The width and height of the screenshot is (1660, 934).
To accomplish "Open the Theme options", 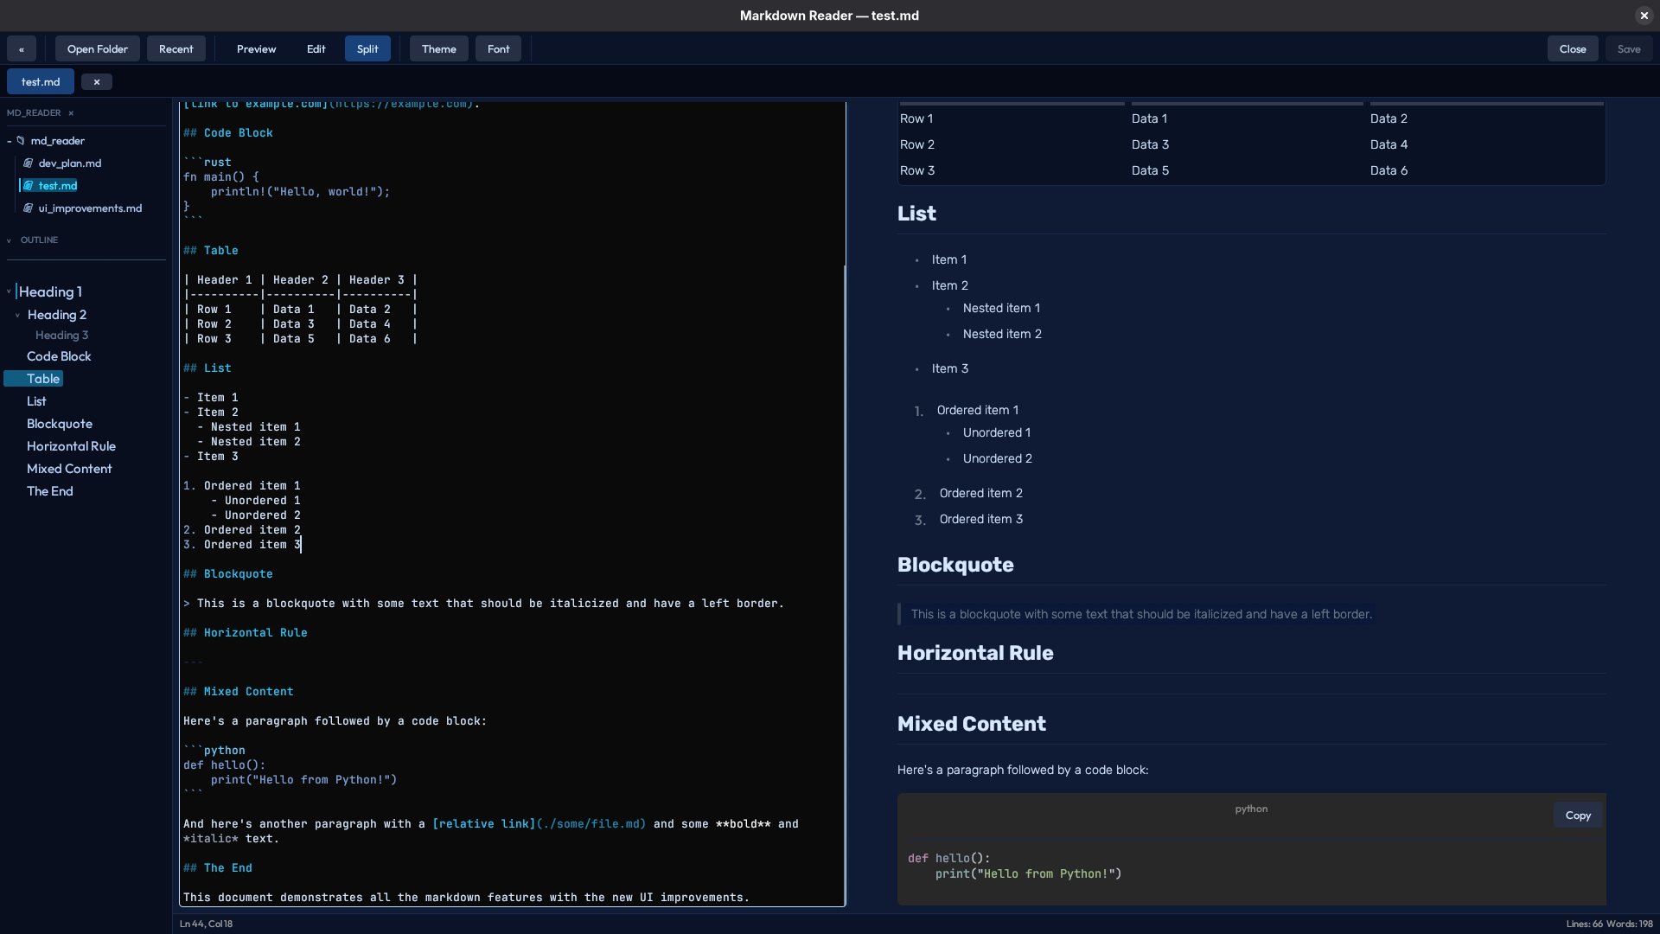I will pos(438,48).
